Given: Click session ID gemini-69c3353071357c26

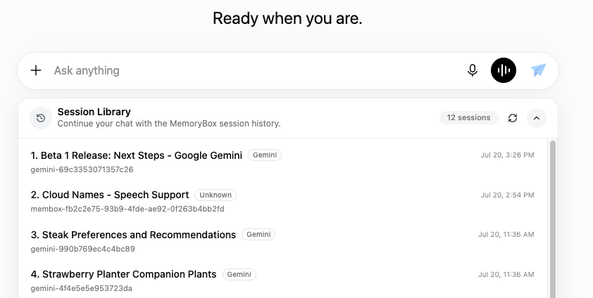Looking at the screenshot, I should pos(82,169).
